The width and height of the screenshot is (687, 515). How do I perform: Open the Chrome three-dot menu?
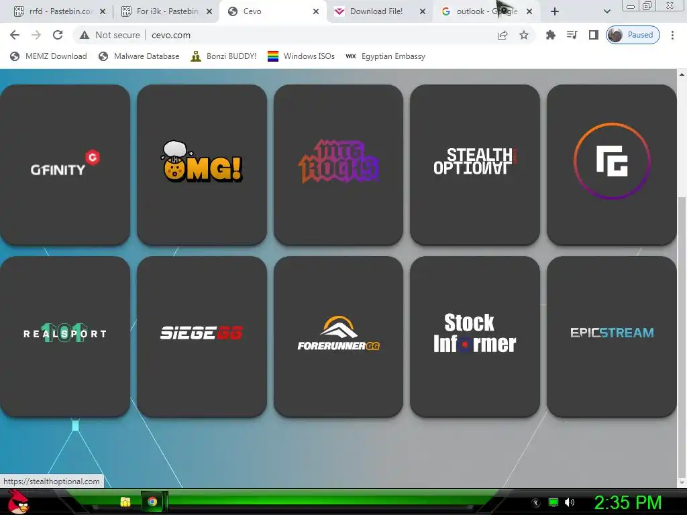tap(672, 35)
